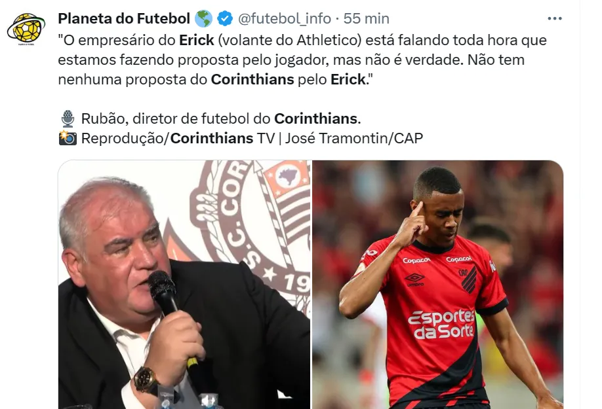602x409 pixels.
Task: Click the studio microphone emoji before Rubão
Action: point(68,118)
